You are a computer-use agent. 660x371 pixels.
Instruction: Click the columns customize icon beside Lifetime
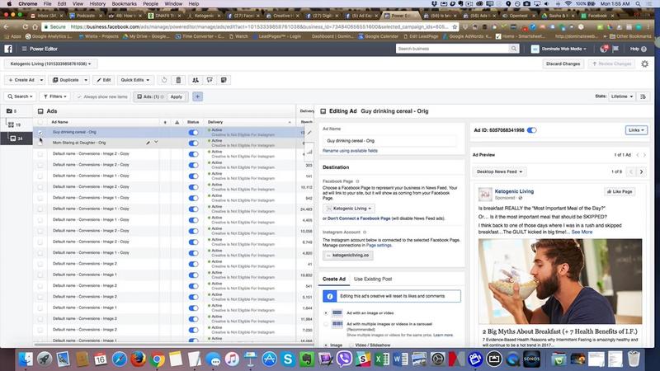[643, 96]
